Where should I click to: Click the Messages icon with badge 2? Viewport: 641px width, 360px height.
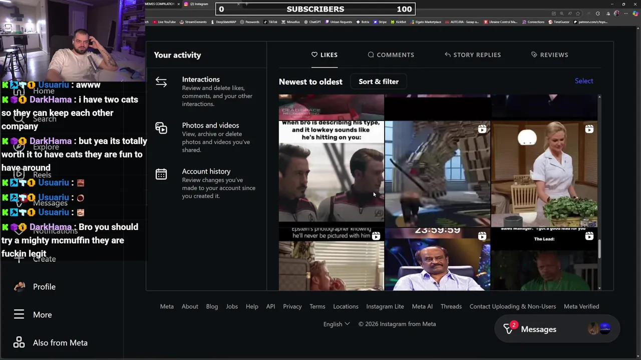[509, 328]
